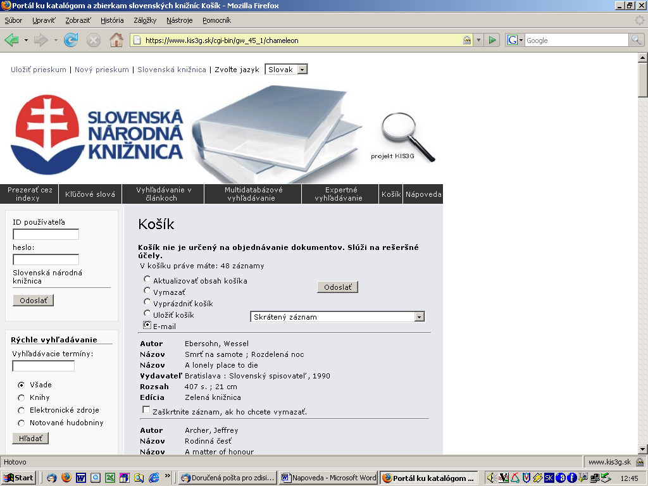Image resolution: width=648 pixels, height=486 pixels.
Task: Click the SK keyboard language indicator
Action: pos(549,478)
